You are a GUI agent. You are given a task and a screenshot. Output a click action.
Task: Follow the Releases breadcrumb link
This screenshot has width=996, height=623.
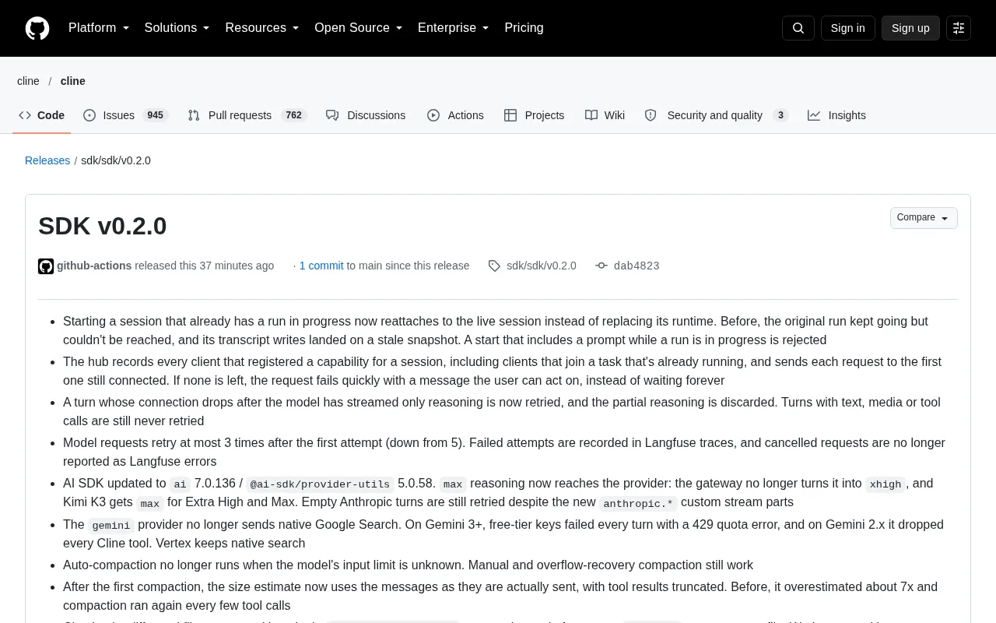[47, 160]
